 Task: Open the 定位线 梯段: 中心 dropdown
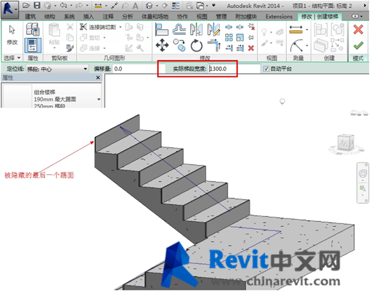pyautogui.click(x=57, y=69)
